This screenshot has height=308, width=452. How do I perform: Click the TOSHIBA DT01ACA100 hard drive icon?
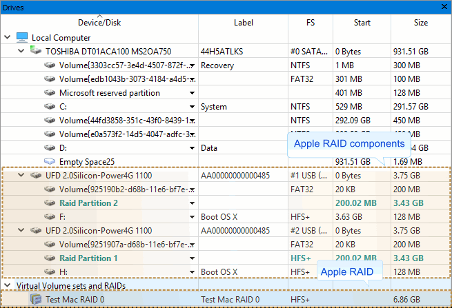tap(36, 50)
